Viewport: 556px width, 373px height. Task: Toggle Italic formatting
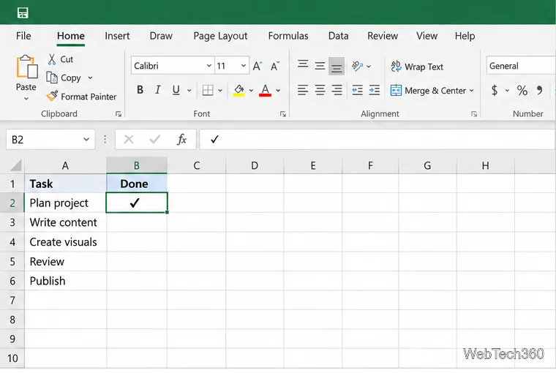click(x=158, y=90)
